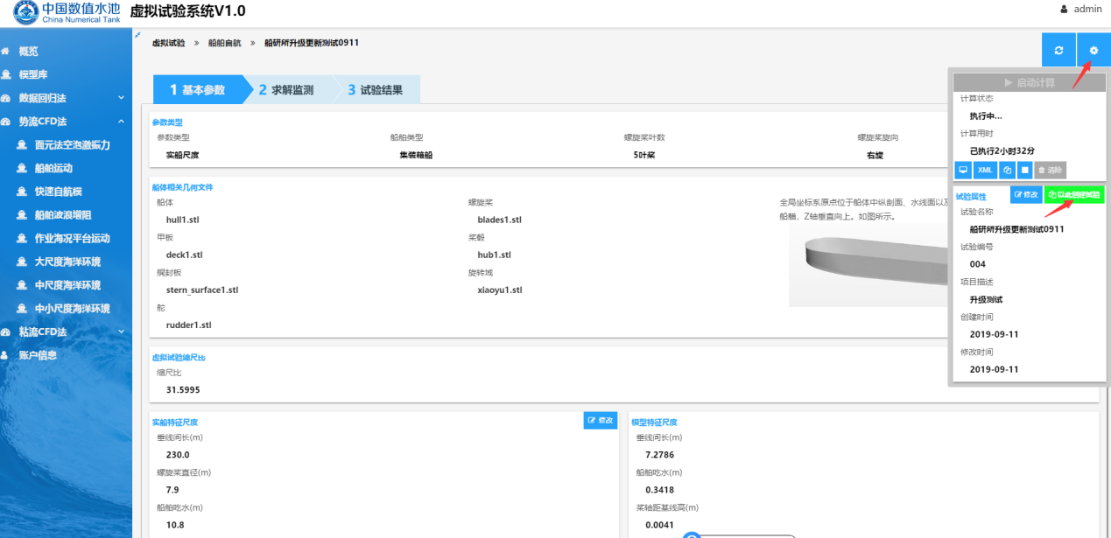Click the copy icon next to XML
Viewport: 1111px width, 538px height.
coord(1007,171)
